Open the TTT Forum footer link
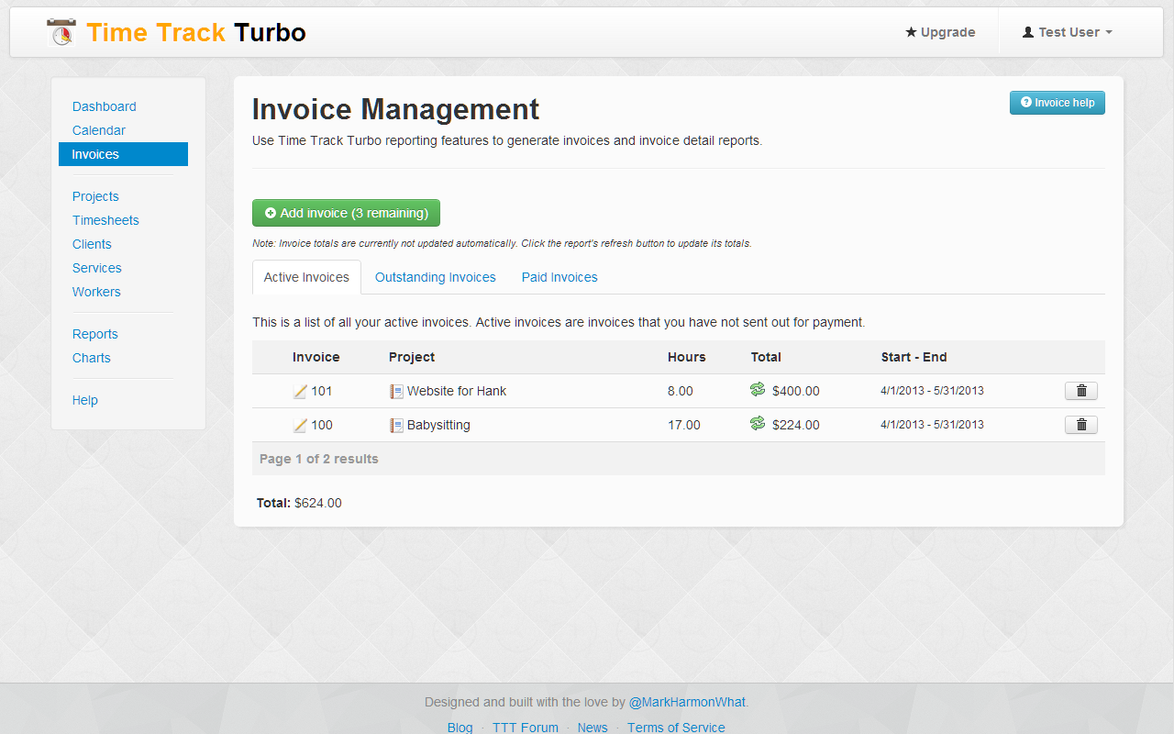 click(x=525, y=727)
